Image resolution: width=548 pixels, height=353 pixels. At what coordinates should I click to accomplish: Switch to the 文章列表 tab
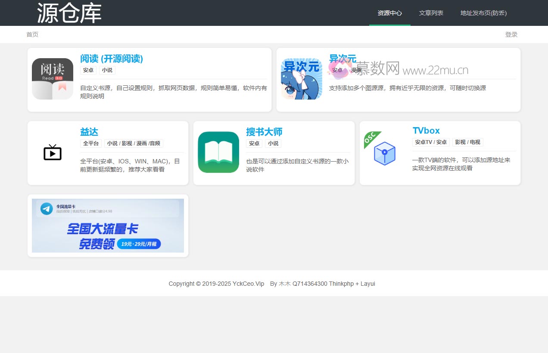pos(431,13)
